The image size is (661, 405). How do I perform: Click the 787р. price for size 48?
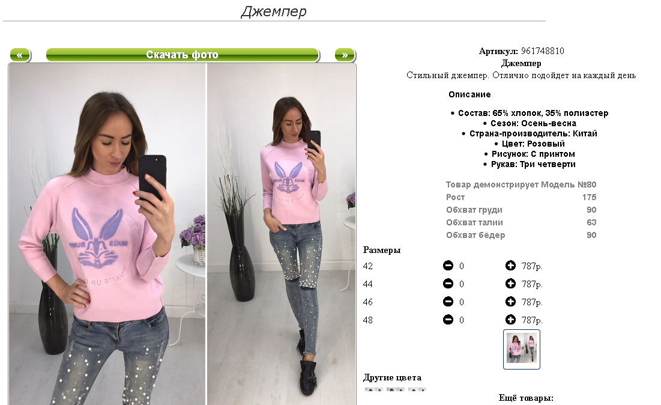click(x=532, y=320)
